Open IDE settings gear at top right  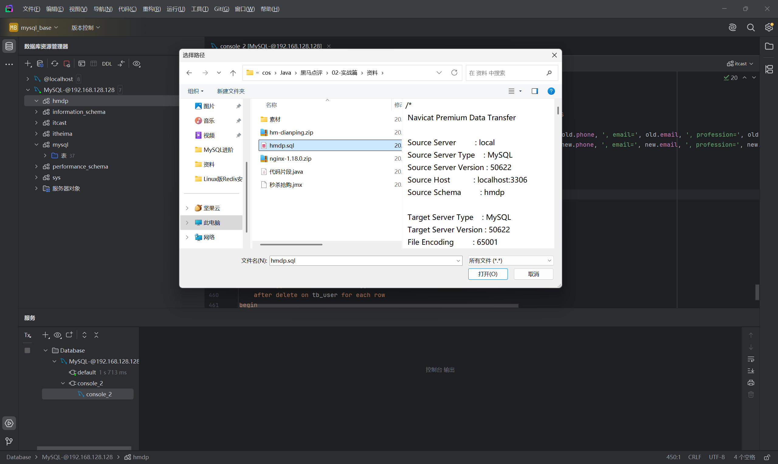point(769,27)
